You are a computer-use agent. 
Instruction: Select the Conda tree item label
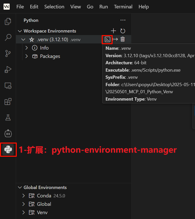[44, 196]
